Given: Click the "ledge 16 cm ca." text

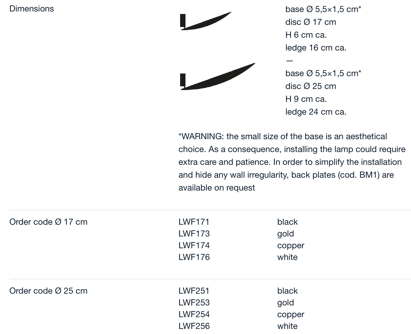Looking at the screenshot, I should point(316,48).
